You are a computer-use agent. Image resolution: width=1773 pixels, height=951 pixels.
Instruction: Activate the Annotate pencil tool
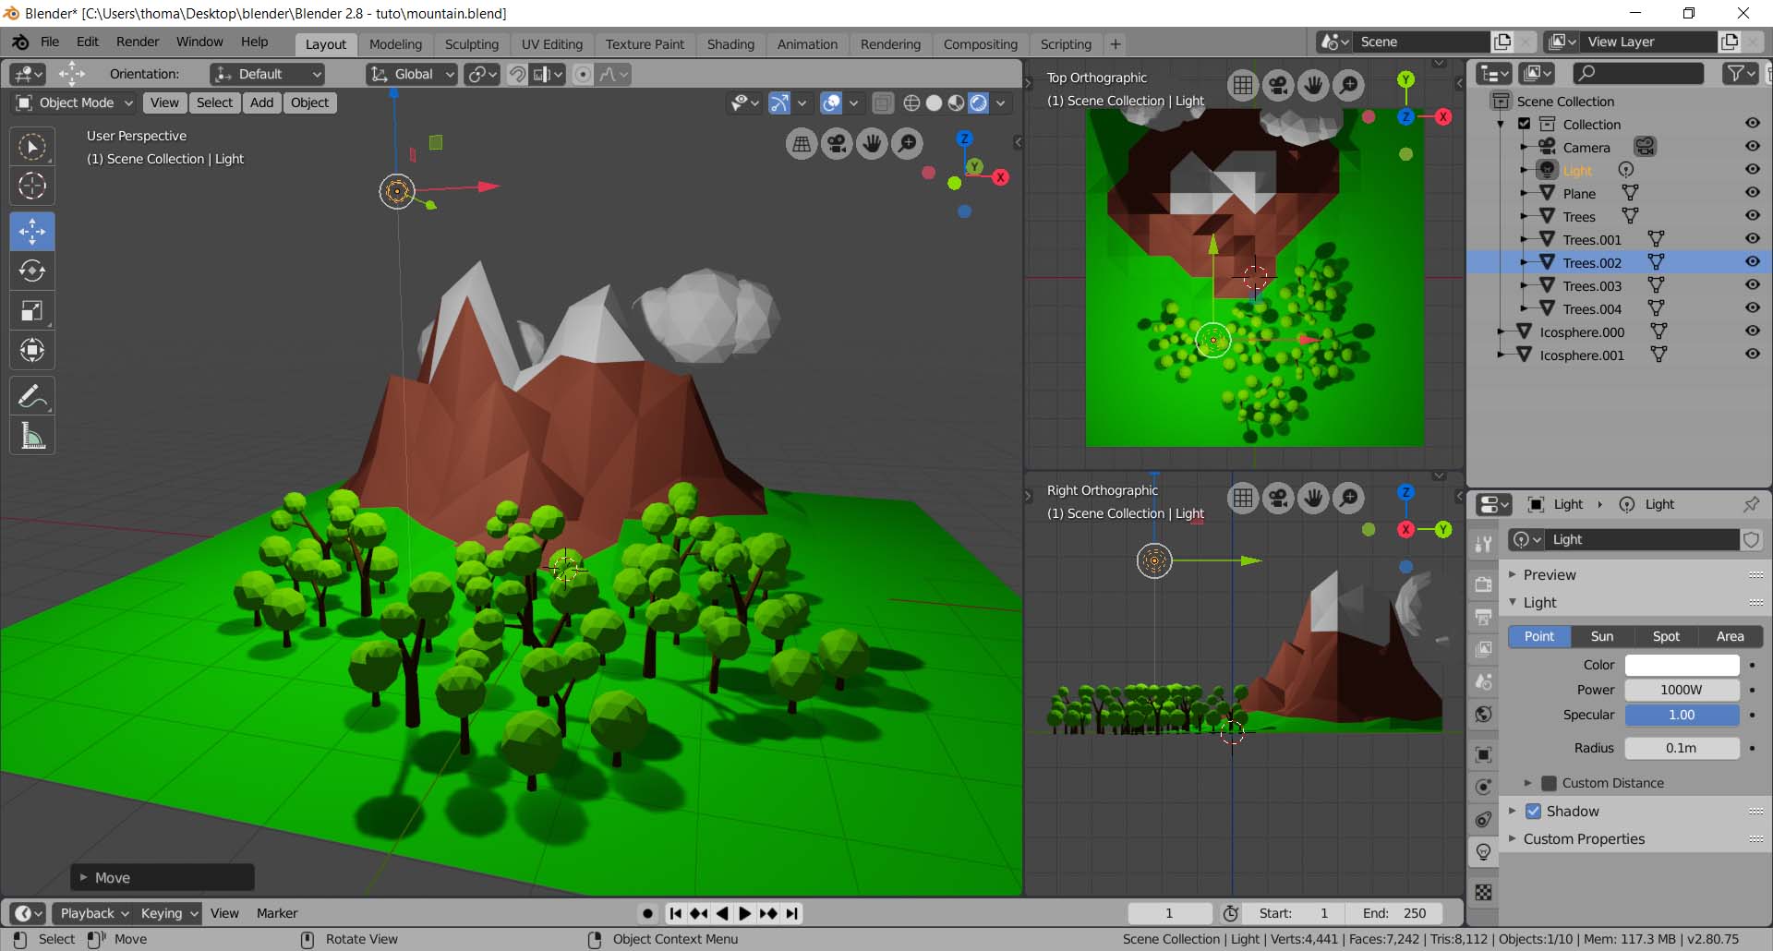32,397
